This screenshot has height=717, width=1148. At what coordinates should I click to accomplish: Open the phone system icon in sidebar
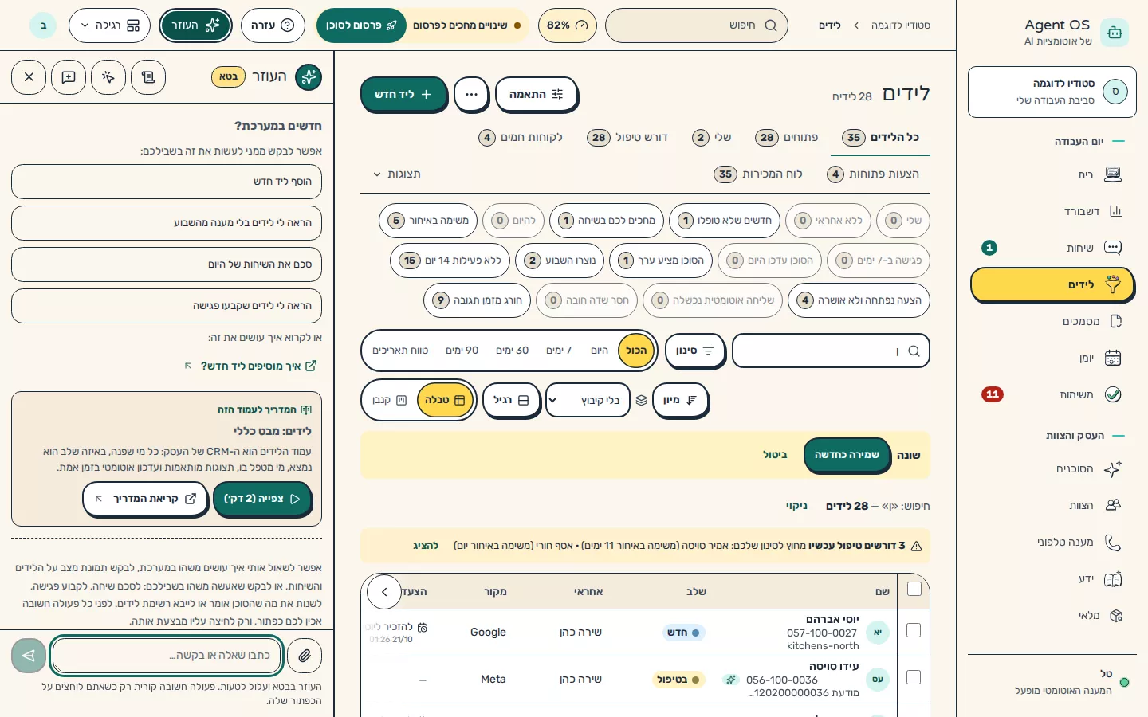tap(1113, 542)
